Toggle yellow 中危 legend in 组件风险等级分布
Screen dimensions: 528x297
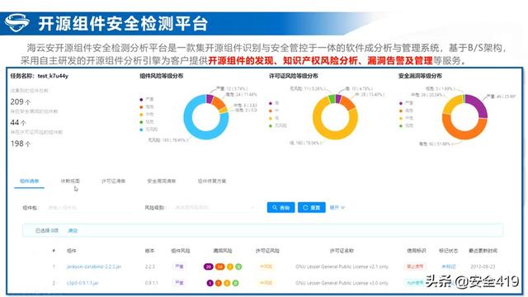147,114
